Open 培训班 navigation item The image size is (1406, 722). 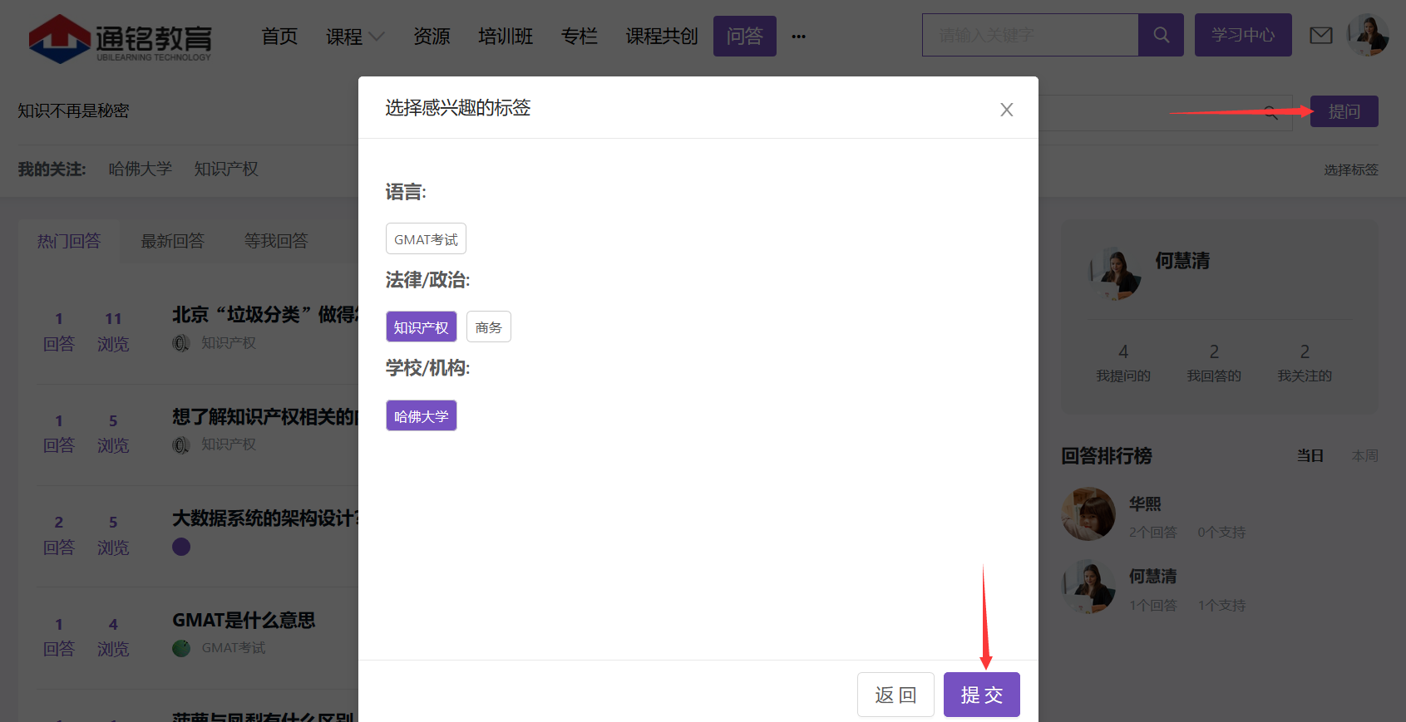(506, 37)
